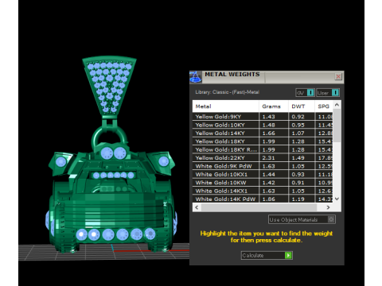Select the gem-set pendant bail in viewport
382x286 pixels.
(109, 86)
